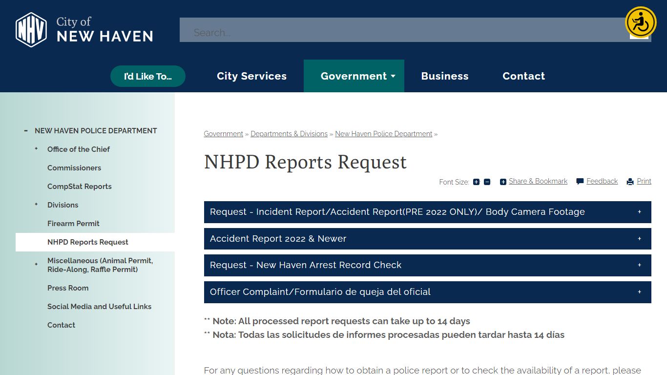
Task: Open Commissioners in sidebar
Action: [x=74, y=168]
